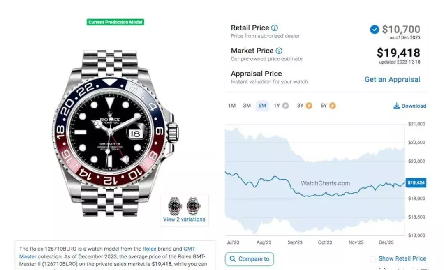Click the Retail Price info icon
This screenshot has height=270, width=444.
(x=274, y=28)
